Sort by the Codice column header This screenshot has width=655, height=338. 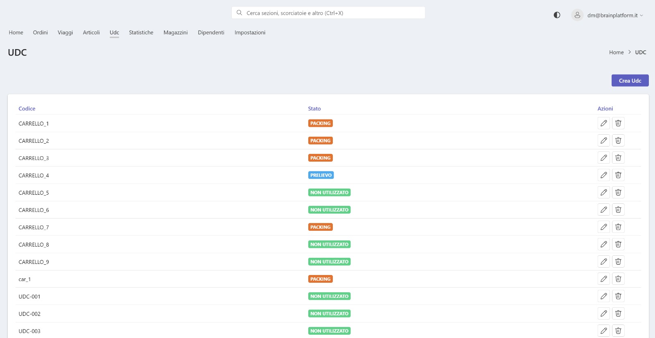27,108
